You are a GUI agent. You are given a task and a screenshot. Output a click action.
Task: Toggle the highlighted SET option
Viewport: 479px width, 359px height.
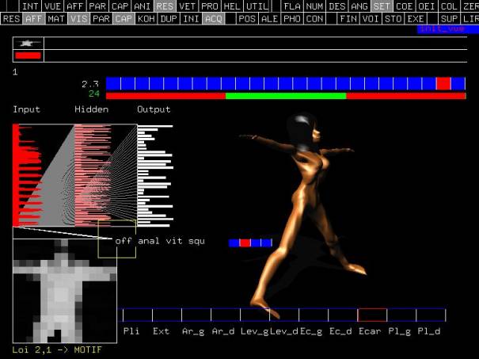(x=382, y=6)
